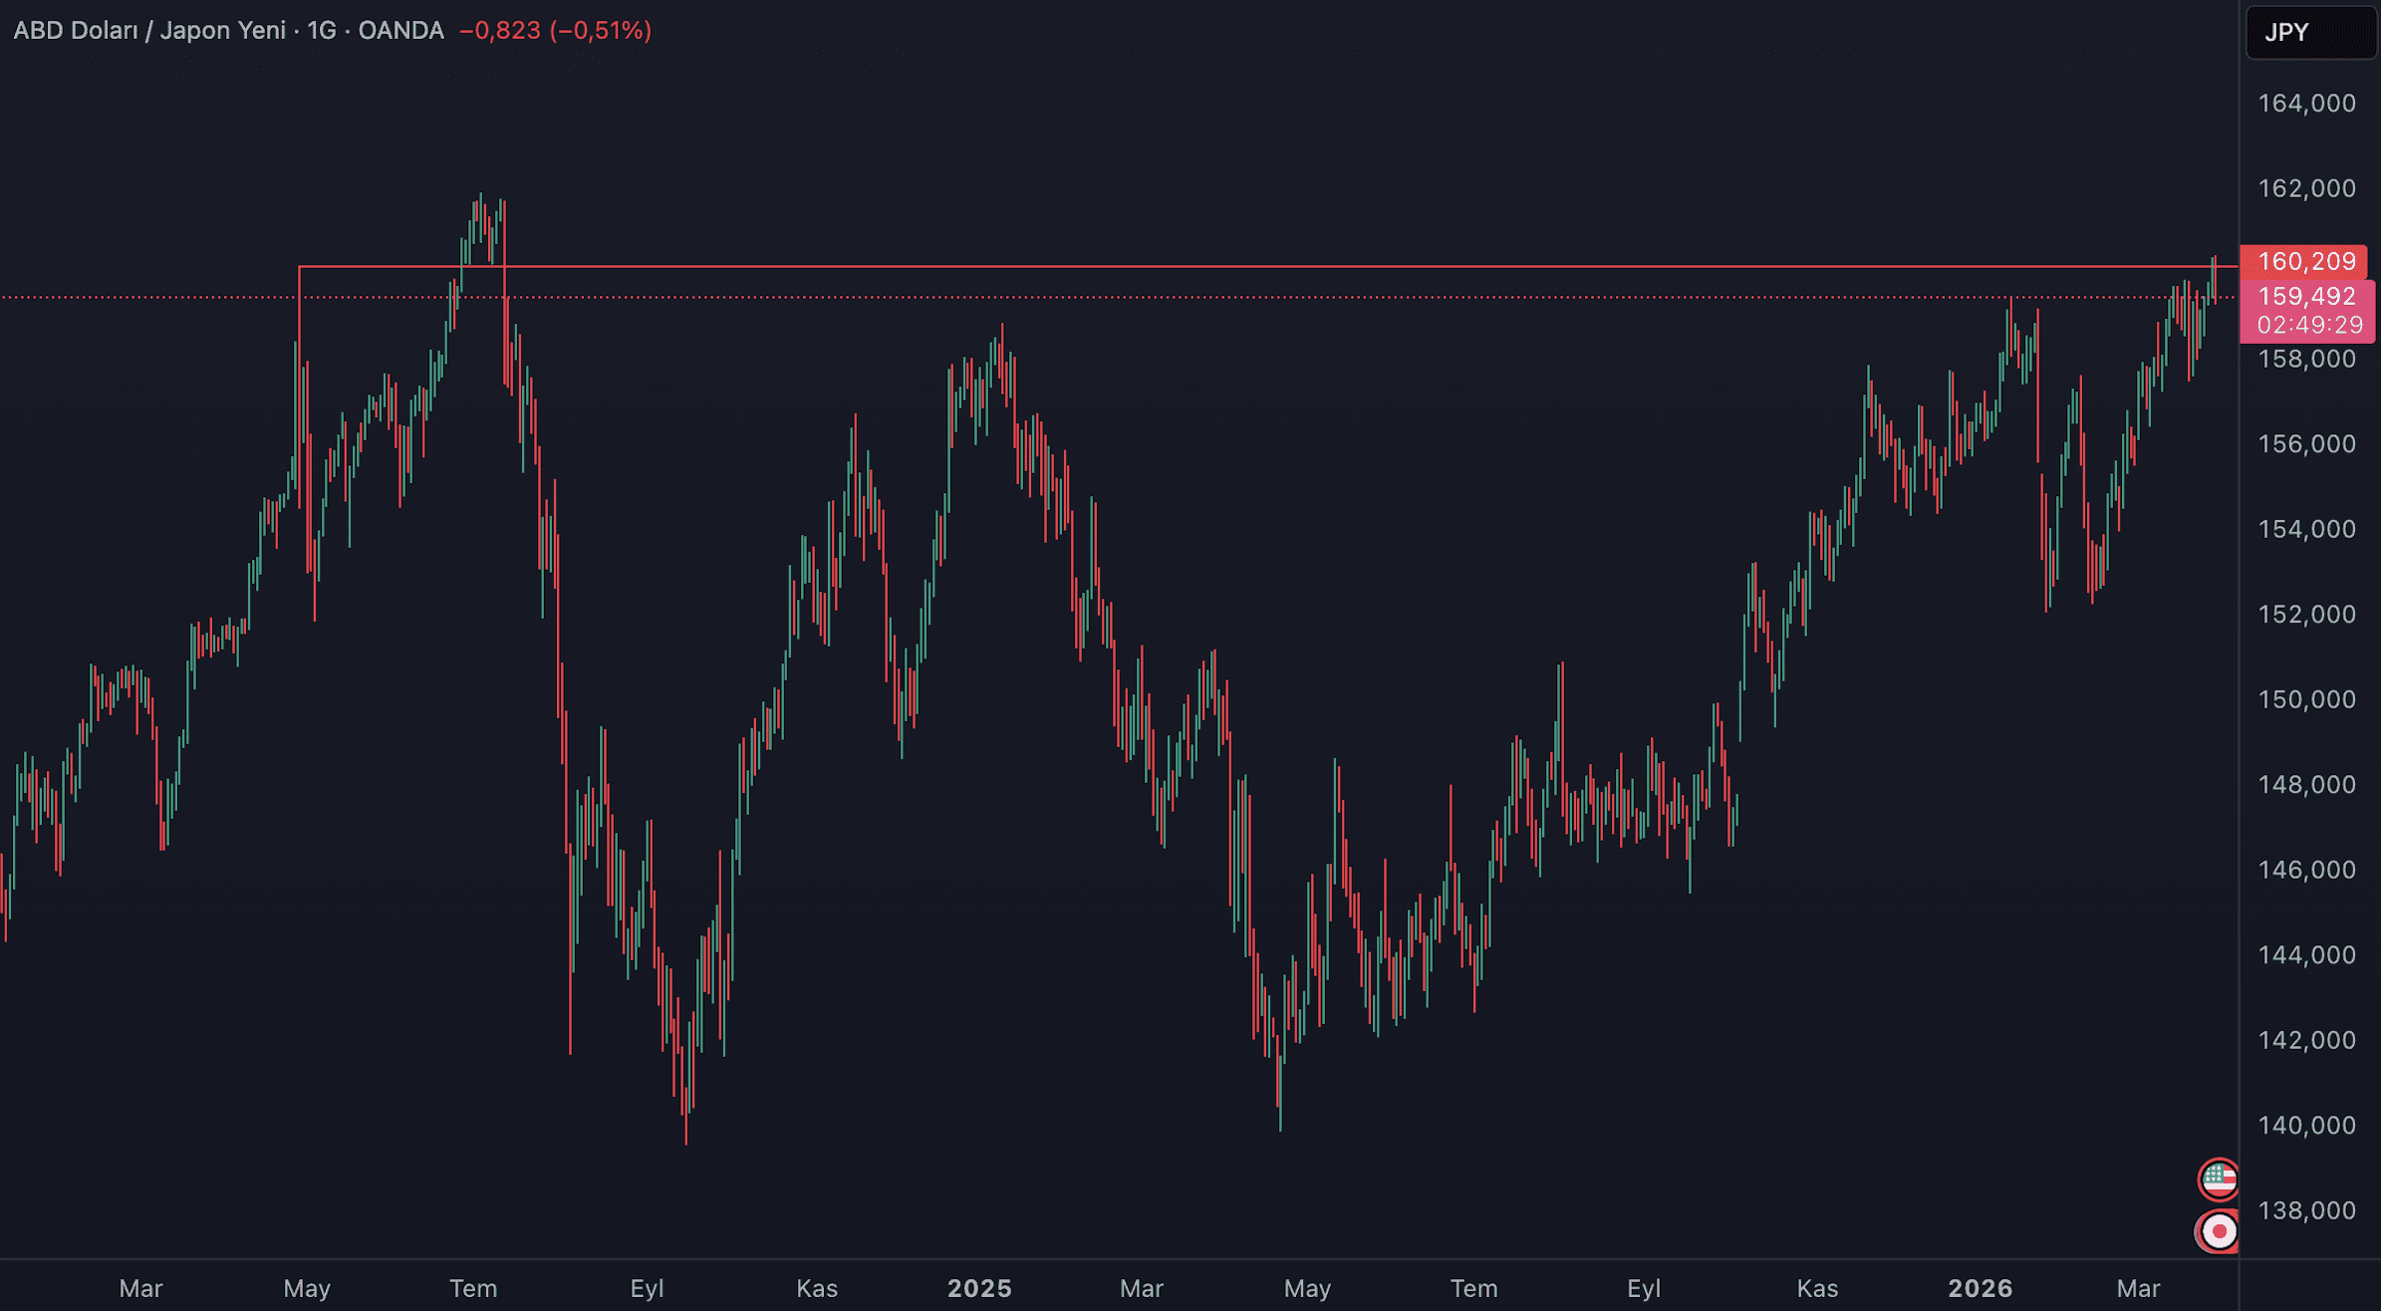Click the OANDA source label in the legend
Image resolution: width=2381 pixels, height=1311 pixels.
coord(400,31)
